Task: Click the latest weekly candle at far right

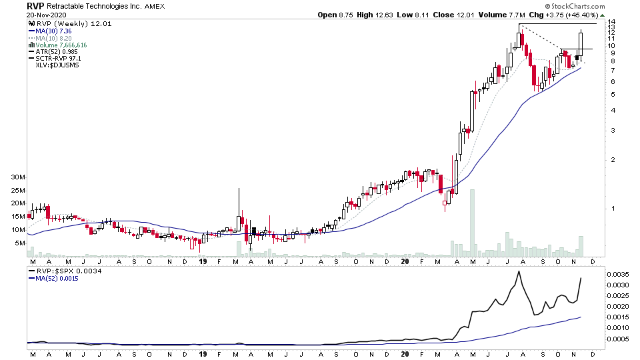Action: click(x=581, y=44)
